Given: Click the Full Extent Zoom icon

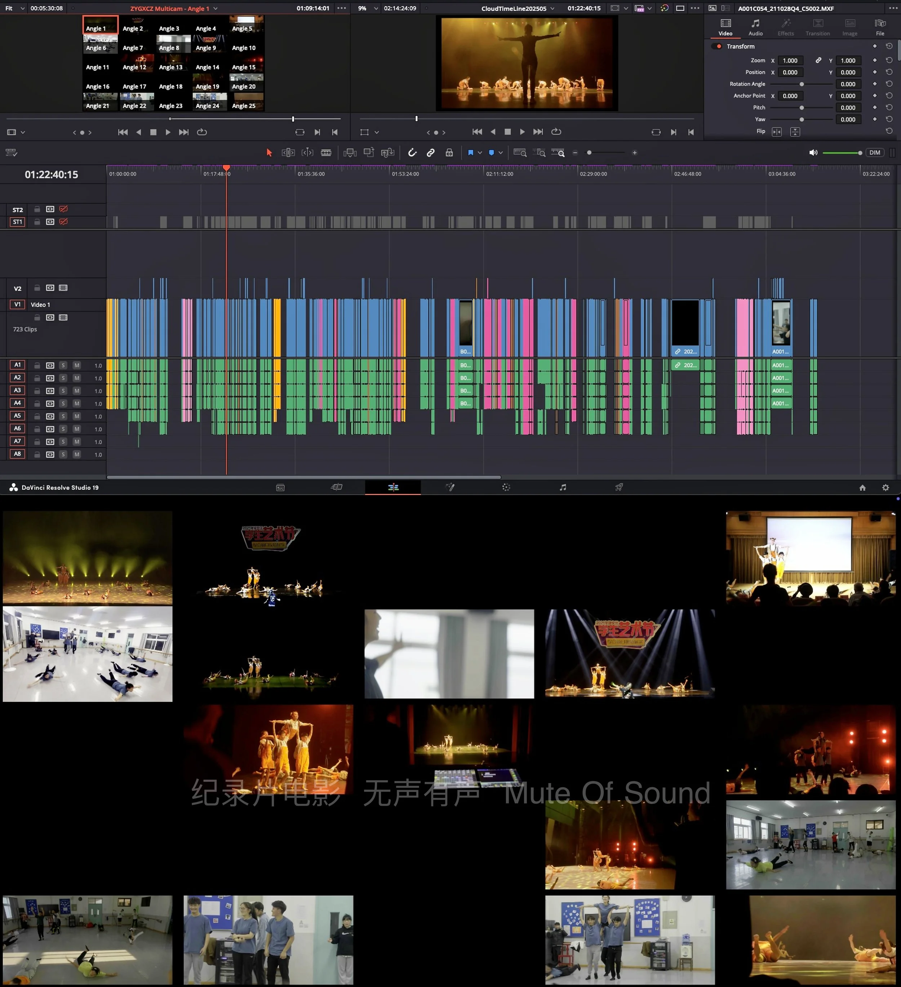Looking at the screenshot, I should [520, 153].
